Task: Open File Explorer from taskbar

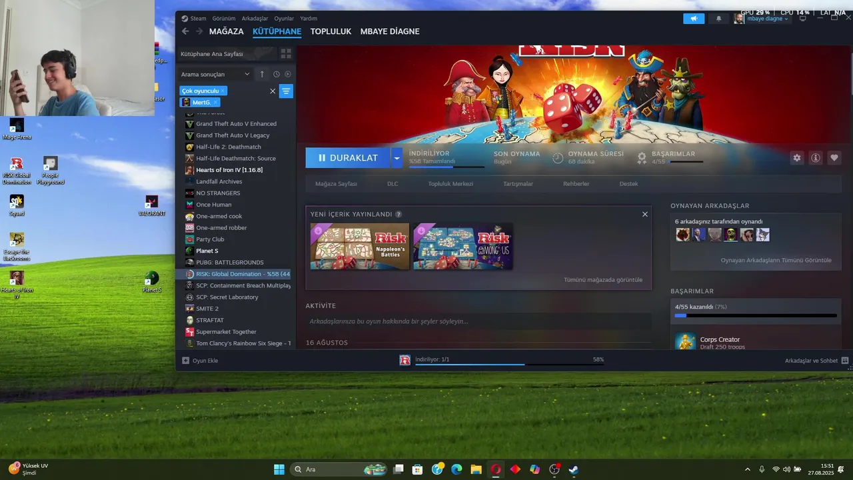Action: (x=476, y=469)
